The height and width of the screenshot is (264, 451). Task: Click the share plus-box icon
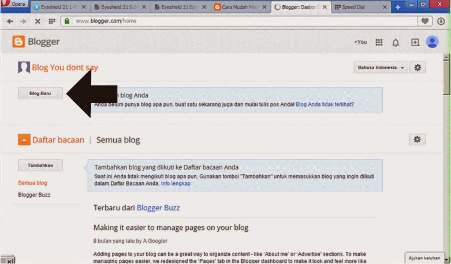[x=415, y=42]
